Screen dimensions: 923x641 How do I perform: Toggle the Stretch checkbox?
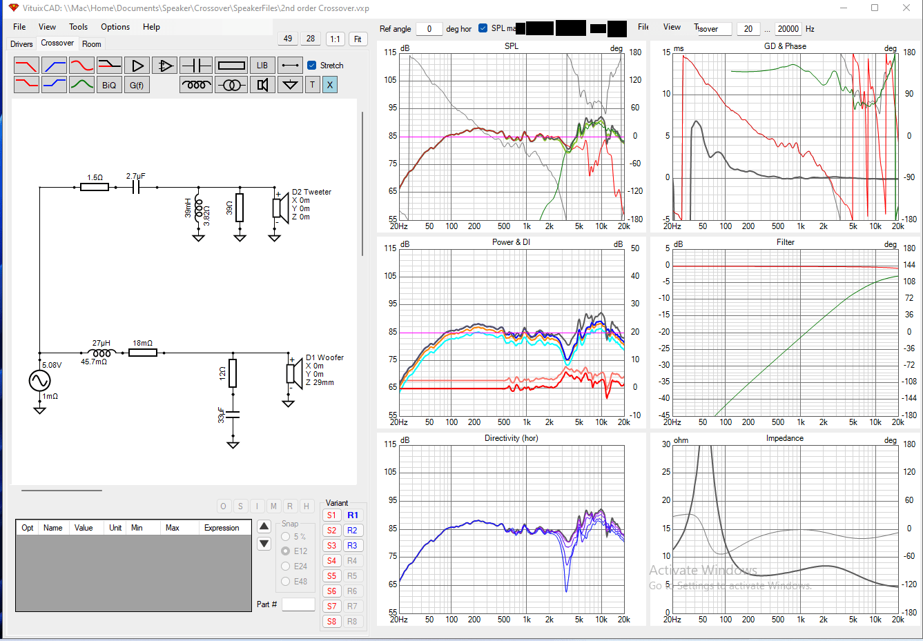click(x=311, y=66)
